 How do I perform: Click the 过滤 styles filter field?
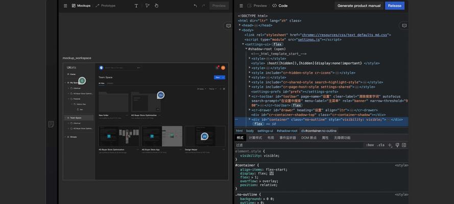[x=298, y=145]
